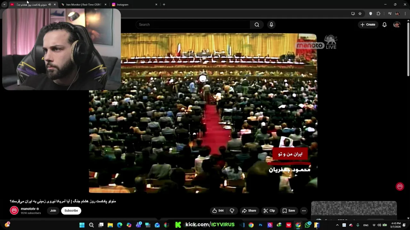Open Chrome three-dot menu
Image resolution: width=410 pixels, height=230 pixels.
tap(405, 13)
